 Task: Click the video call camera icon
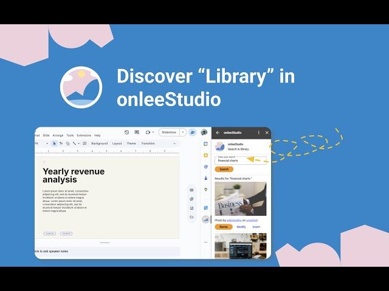[148, 132]
